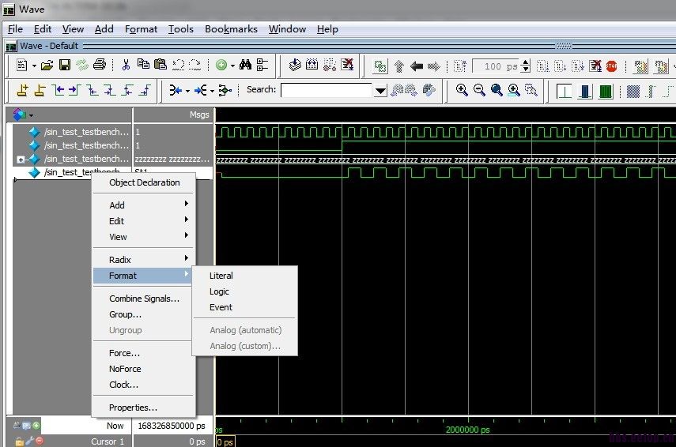The width and height of the screenshot is (676, 447).
Task: Increase run length with the up stepper
Action: [526, 63]
